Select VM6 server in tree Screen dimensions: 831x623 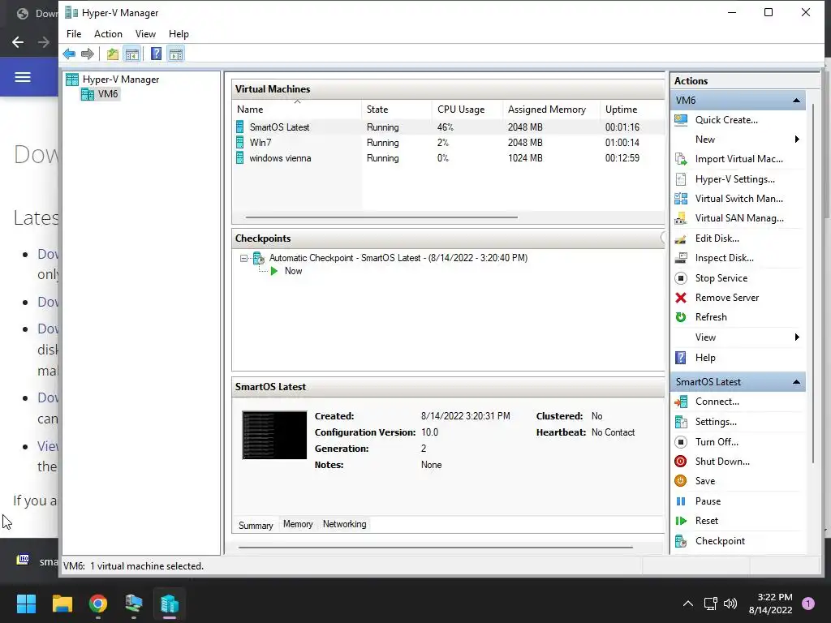[108, 94]
